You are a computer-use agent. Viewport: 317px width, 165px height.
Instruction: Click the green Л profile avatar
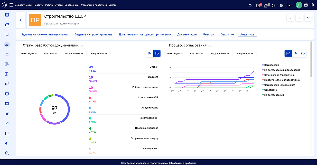tap(299, 5)
